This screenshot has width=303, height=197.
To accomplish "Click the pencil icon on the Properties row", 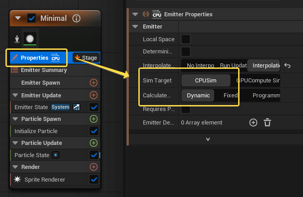I will (15, 58).
